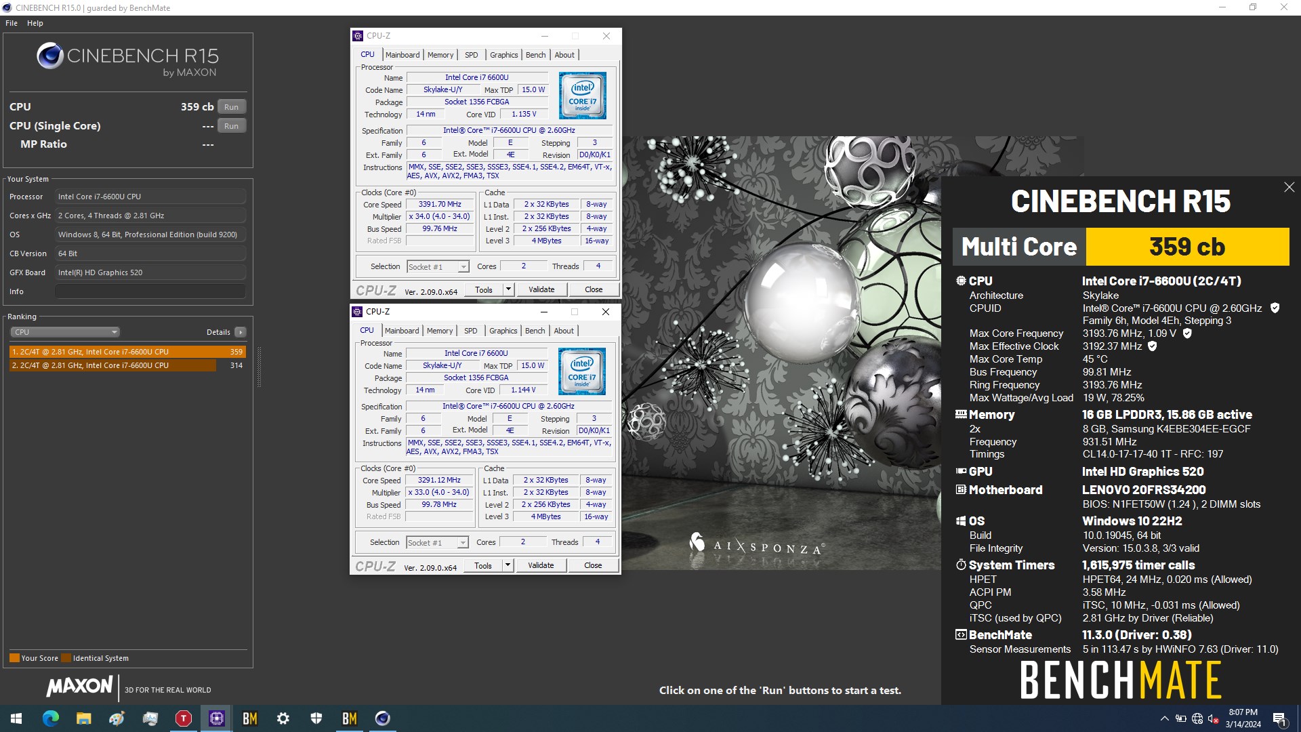Open File Explorer from taskbar

tap(83, 718)
